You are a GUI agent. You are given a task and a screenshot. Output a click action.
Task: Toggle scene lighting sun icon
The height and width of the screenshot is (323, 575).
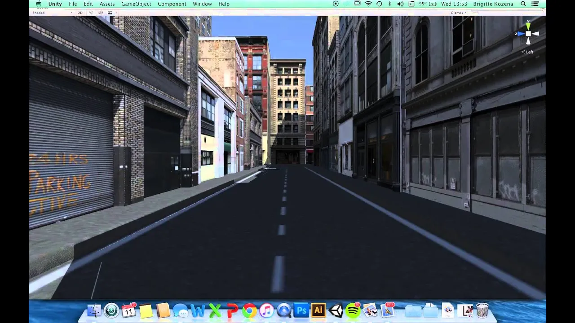coord(91,13)
